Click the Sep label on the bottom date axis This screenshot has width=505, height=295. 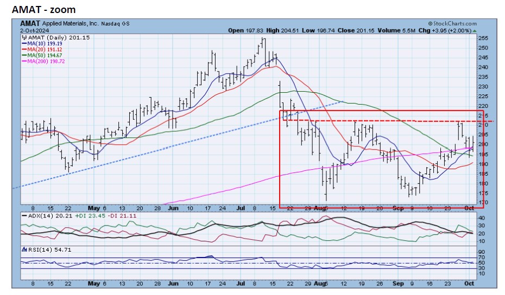point(399,284)
